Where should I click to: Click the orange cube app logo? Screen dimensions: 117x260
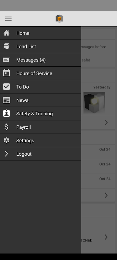(59, 19)
